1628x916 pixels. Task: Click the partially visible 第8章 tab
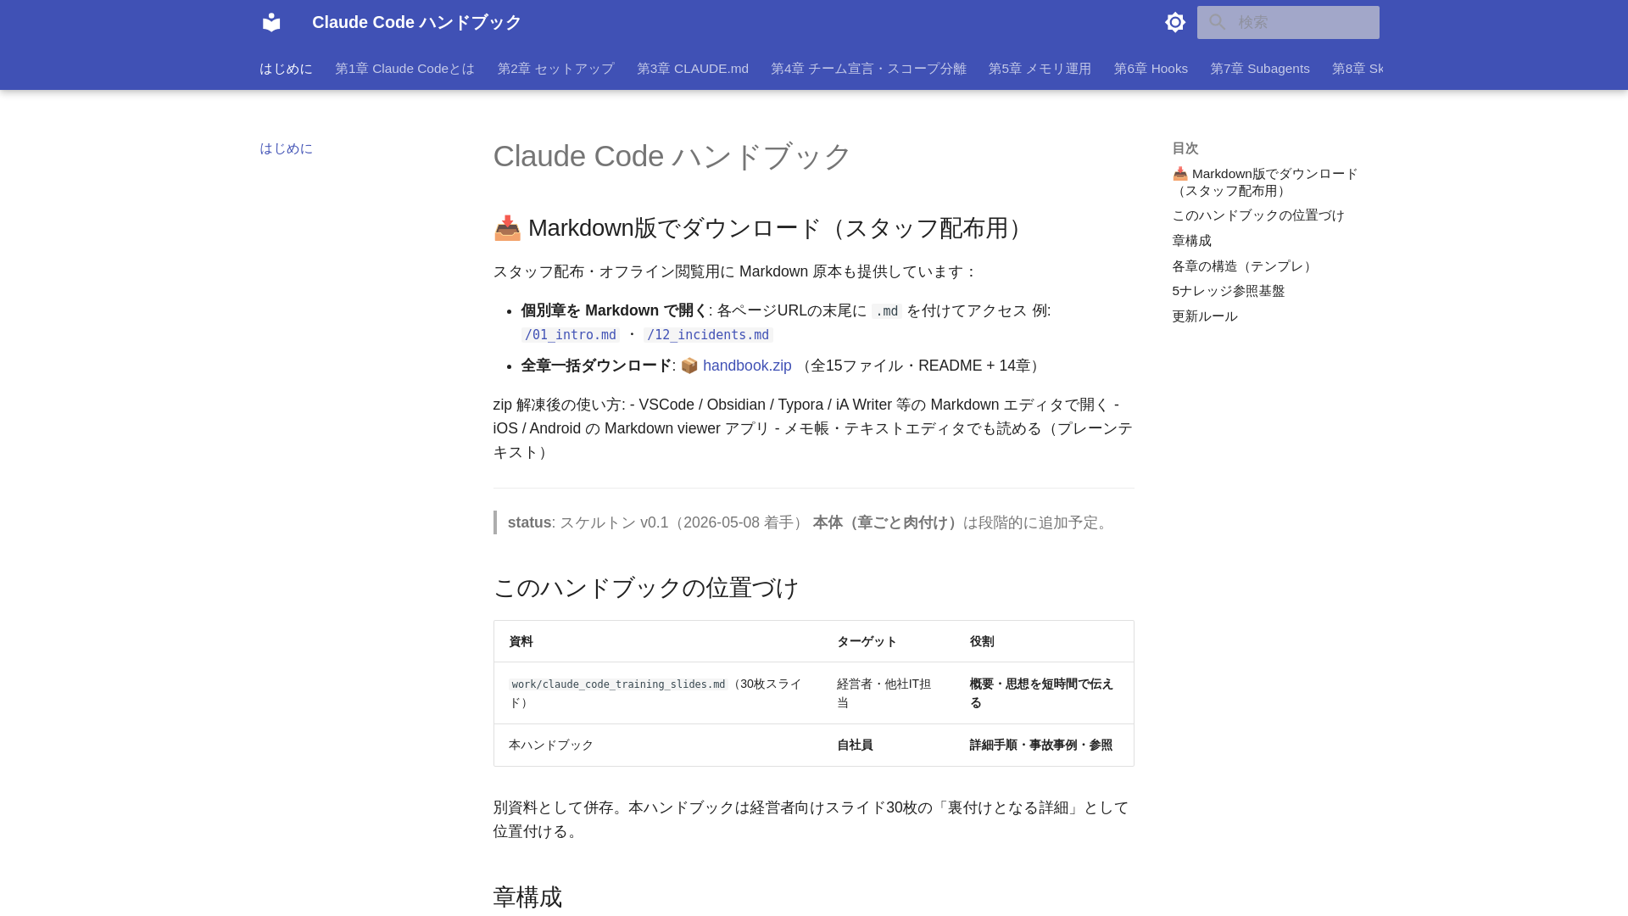[x=1357, y=69]
